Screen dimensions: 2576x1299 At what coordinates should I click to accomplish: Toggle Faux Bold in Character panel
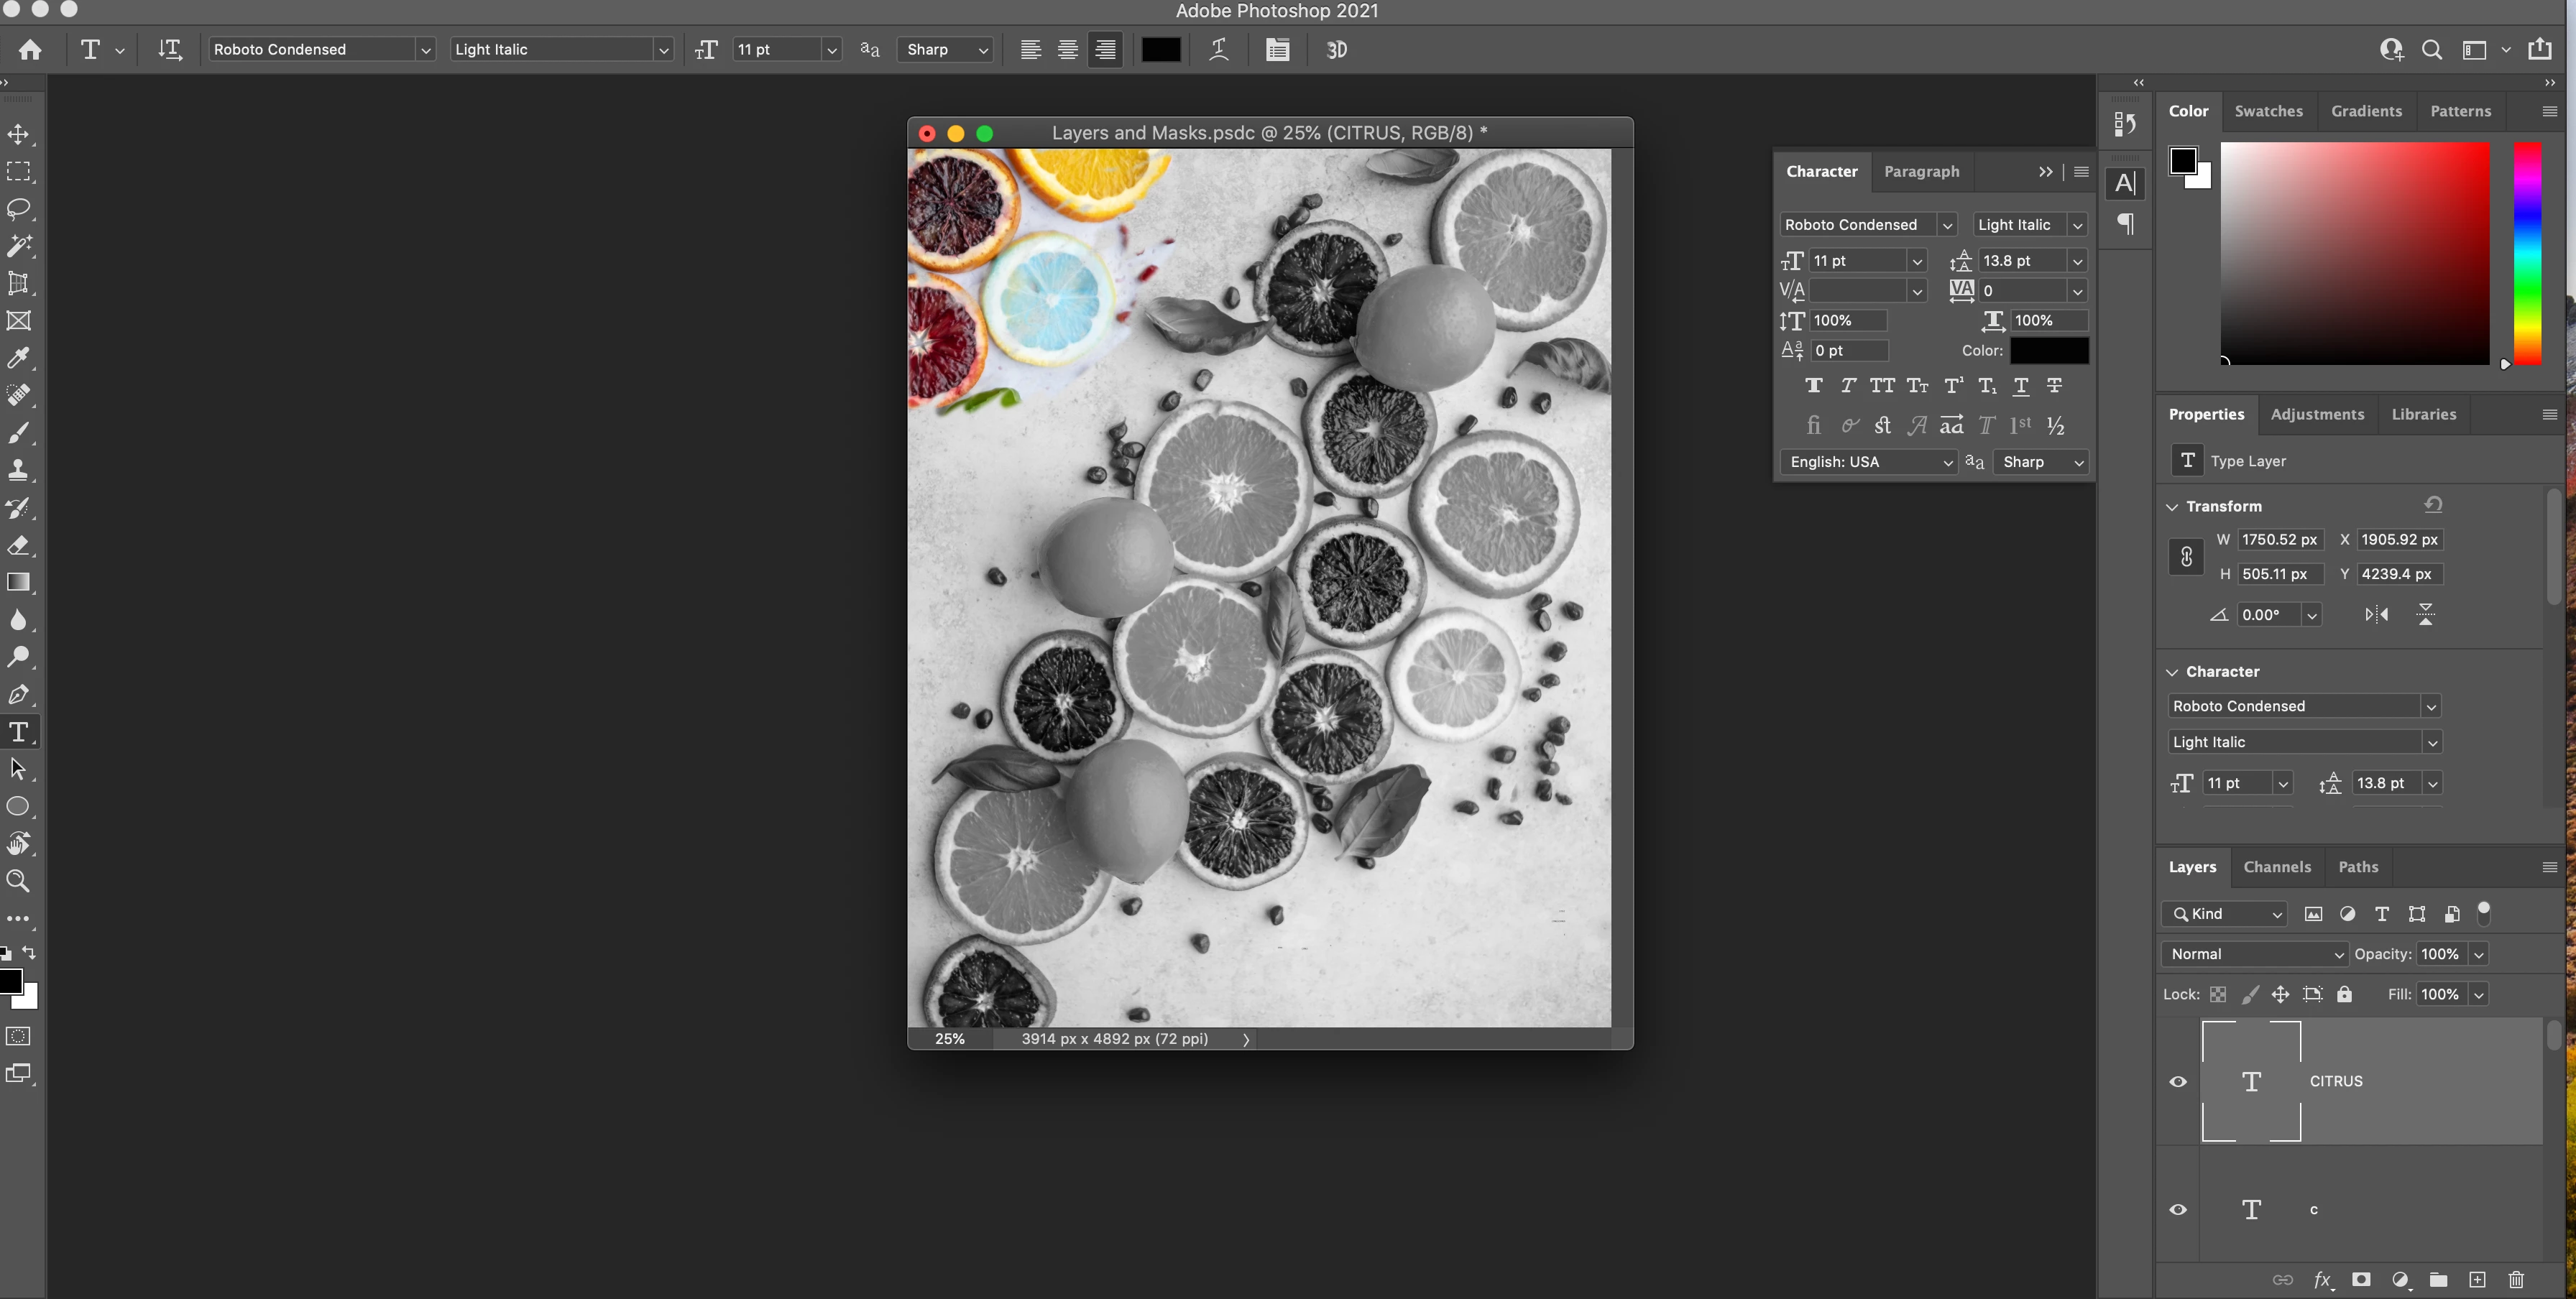[x=1813, y=386]
